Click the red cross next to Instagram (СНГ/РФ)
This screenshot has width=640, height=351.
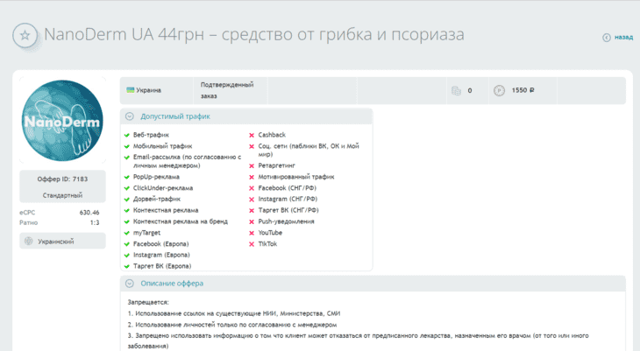252,200
